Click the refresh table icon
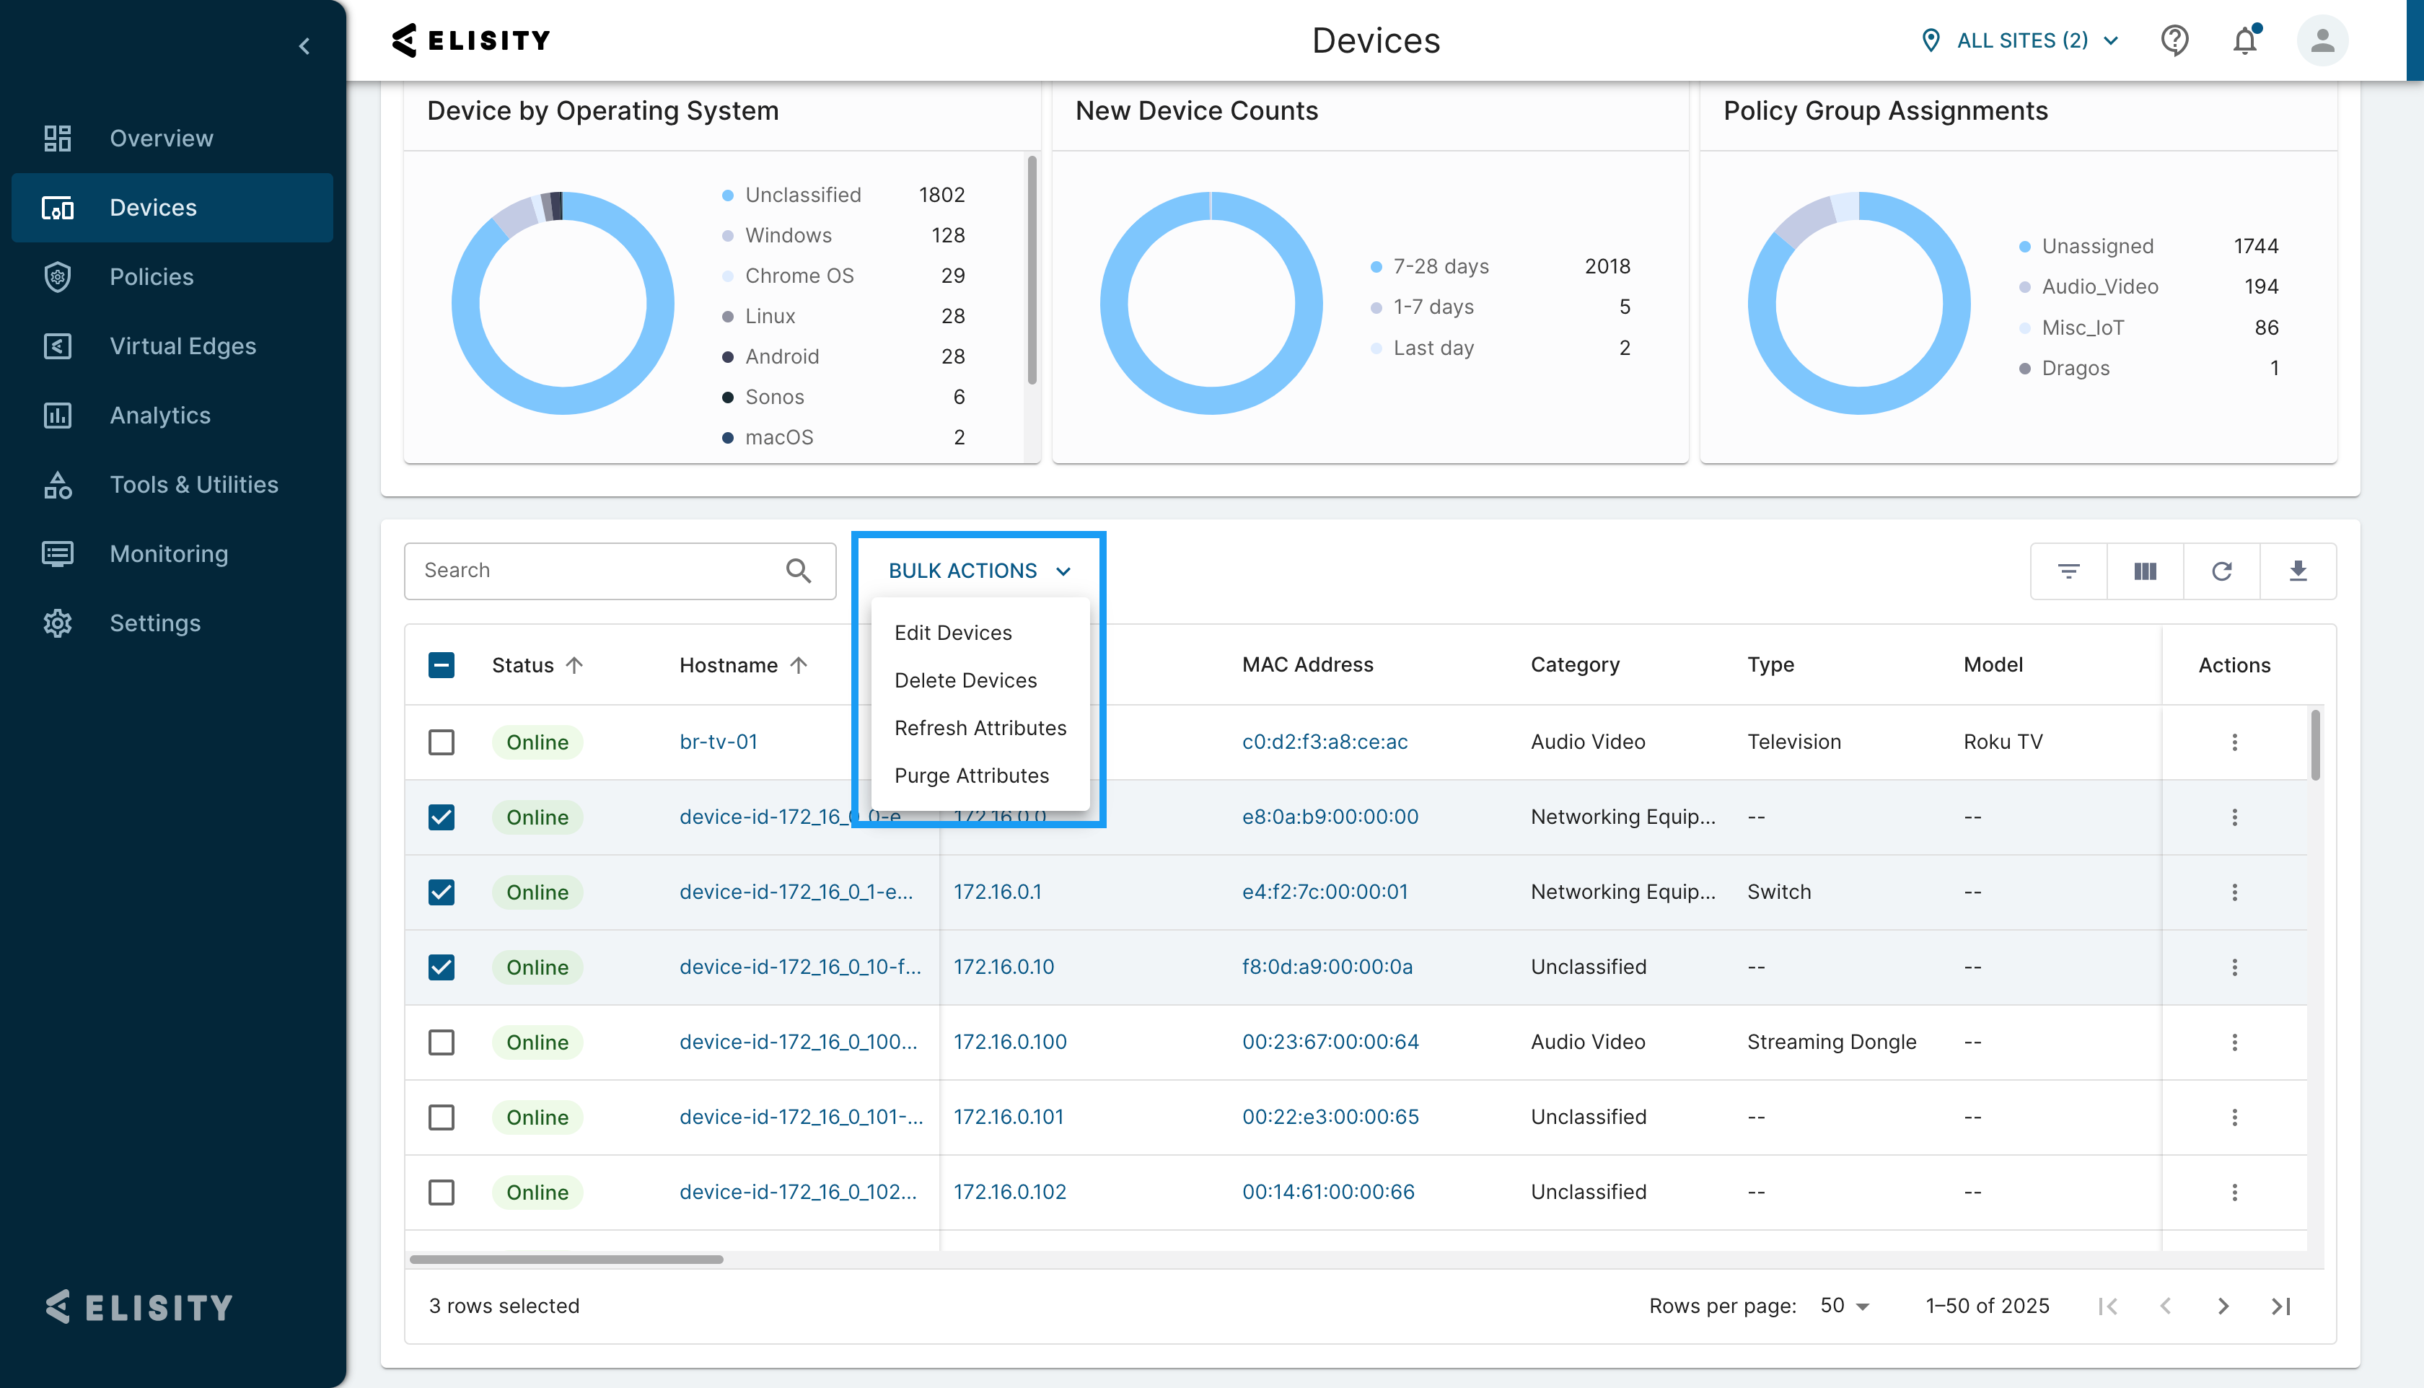Viewport: 2424px width, 1388px height. (2221, 571)
